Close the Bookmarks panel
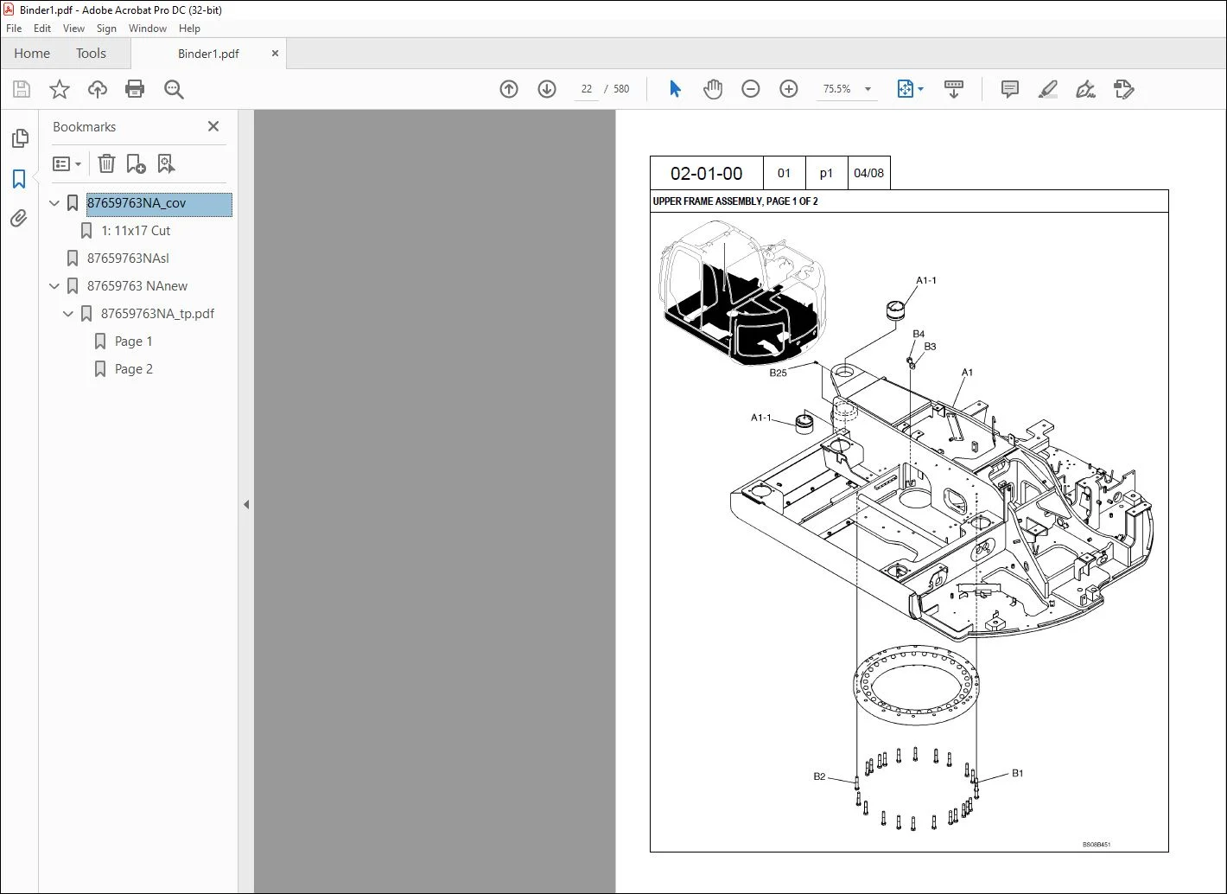Image resolution: width=1227 pixels, height=894 pixels. pos(213,126)
